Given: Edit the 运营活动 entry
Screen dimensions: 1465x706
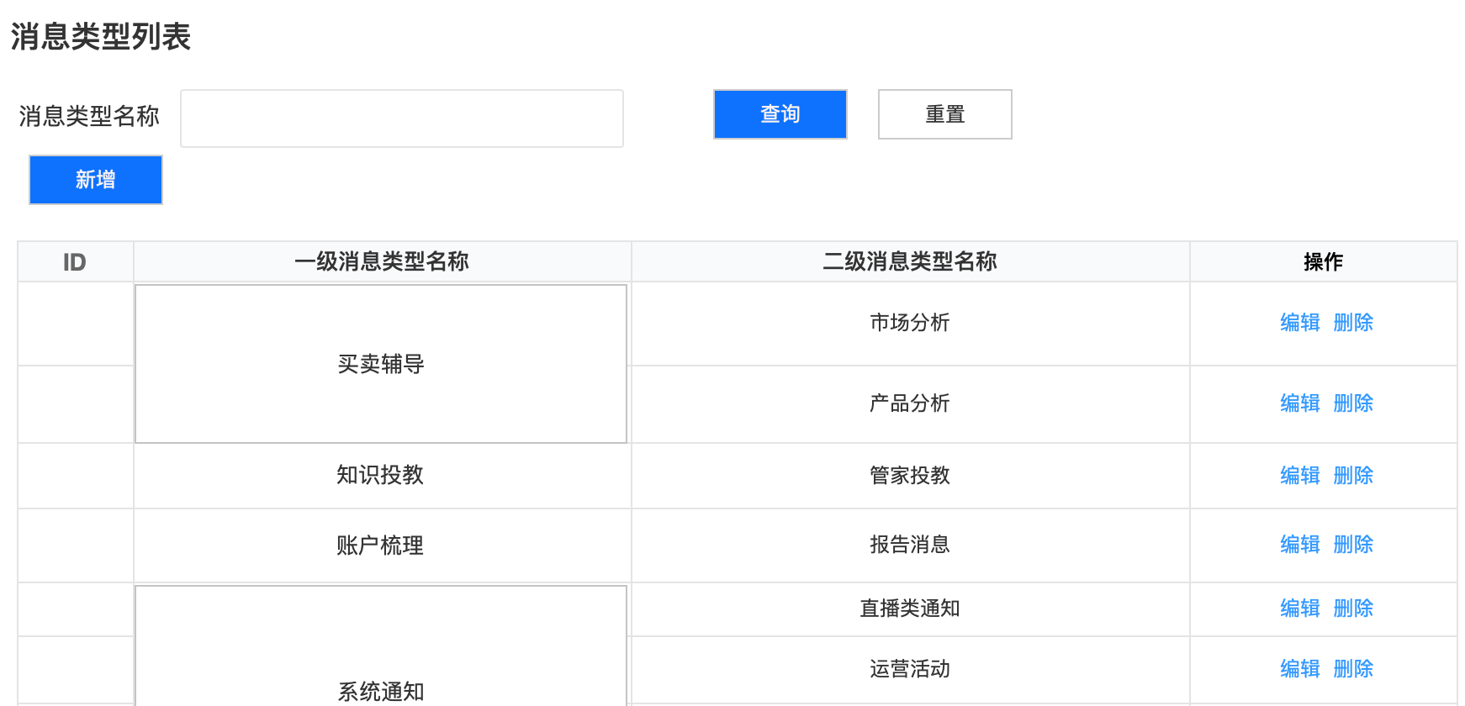Looking at the screenshot, I should [x=1299, y=669].
